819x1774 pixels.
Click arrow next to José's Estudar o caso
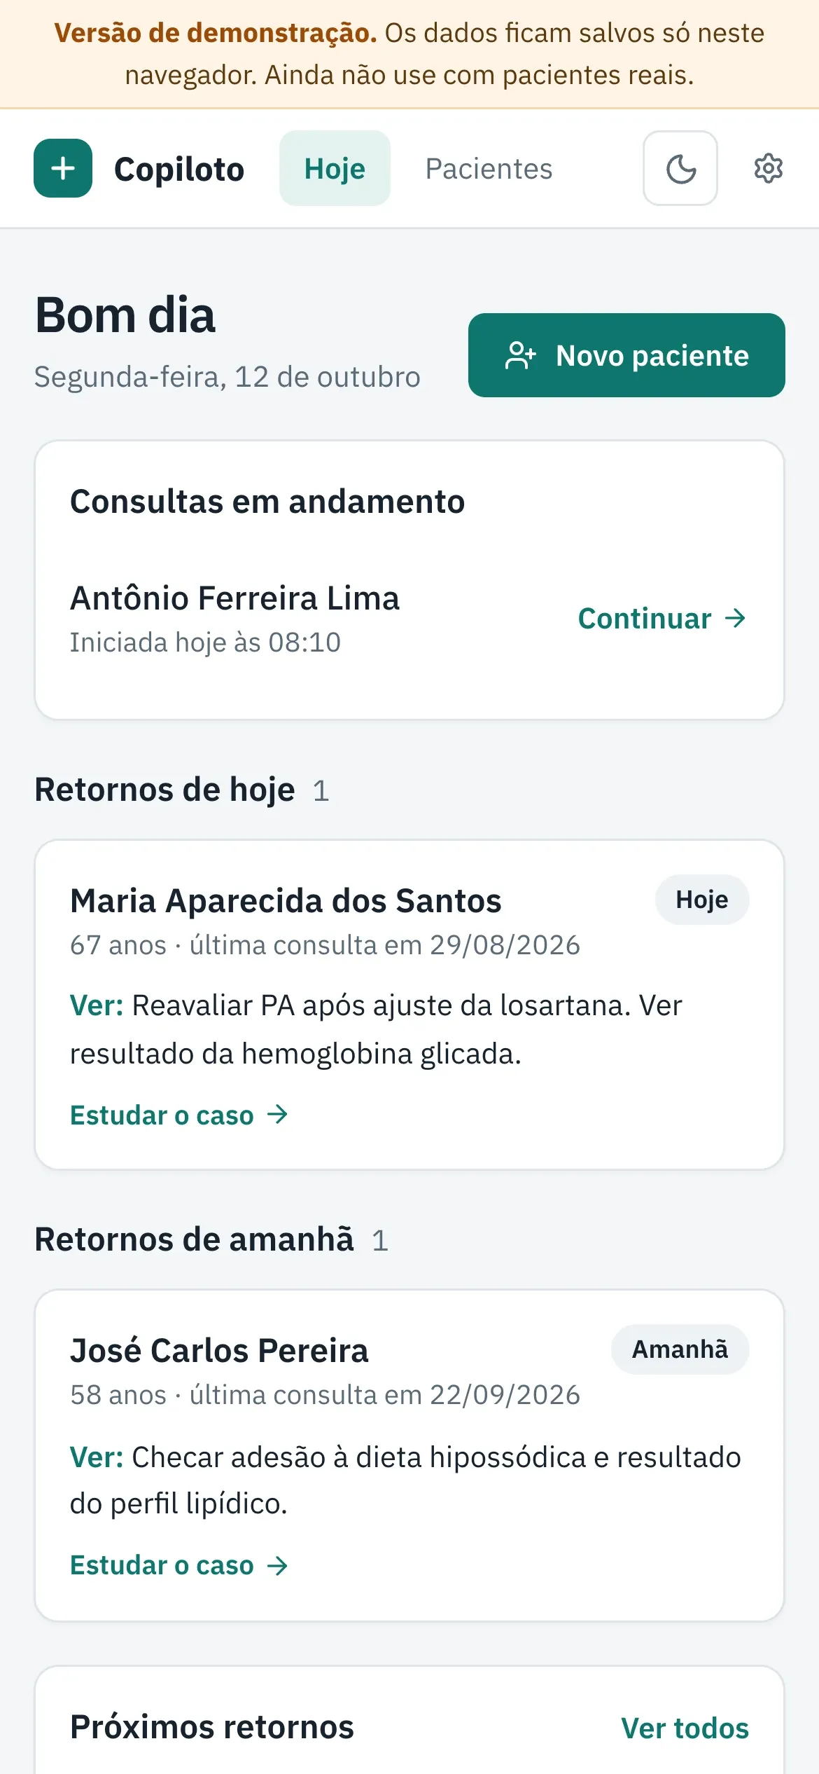point(278,1565)
